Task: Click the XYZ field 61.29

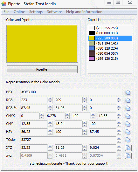Action: (68, 148)
